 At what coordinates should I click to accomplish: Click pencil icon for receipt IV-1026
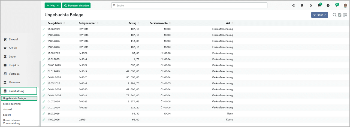click(x=44, y=108)
